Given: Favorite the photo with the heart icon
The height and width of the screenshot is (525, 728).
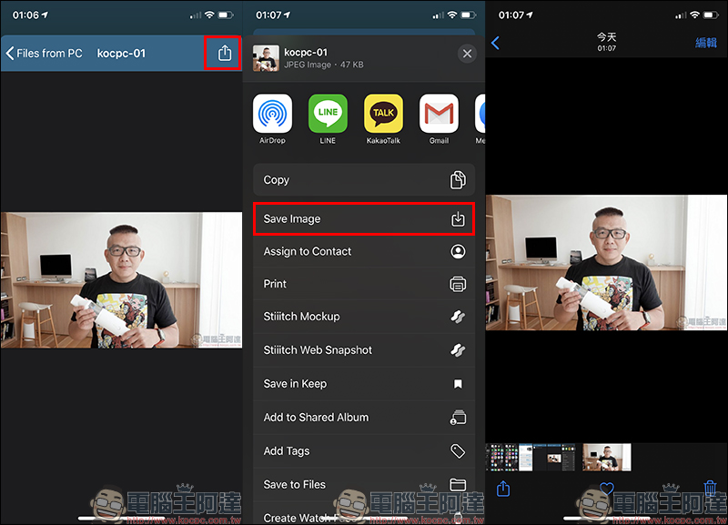Looking at the screenshot, I should coord(606,489).
